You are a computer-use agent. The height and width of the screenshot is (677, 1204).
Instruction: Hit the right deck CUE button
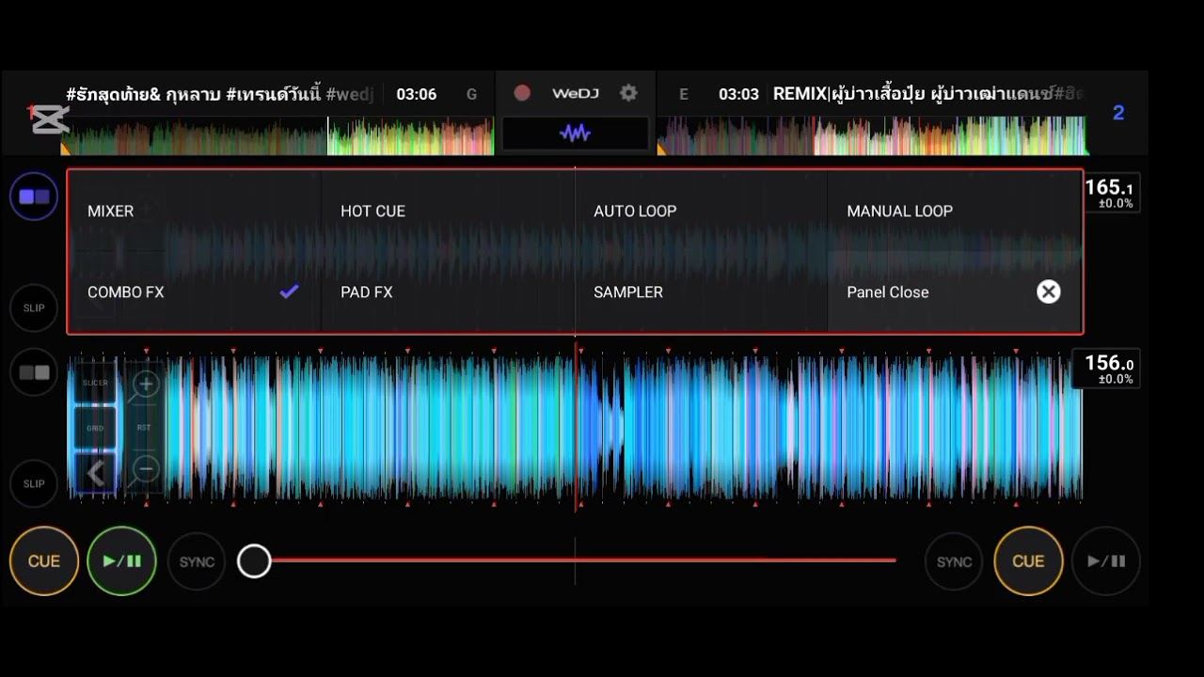[x=1028, y=561]
